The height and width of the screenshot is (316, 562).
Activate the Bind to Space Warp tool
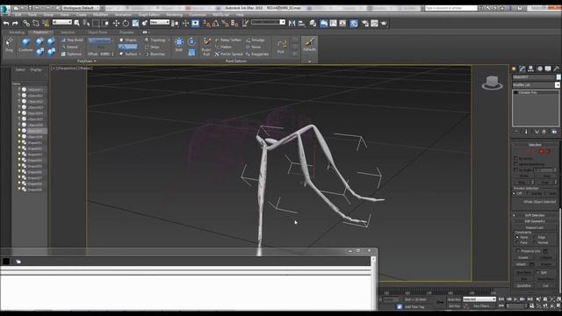(x=46, y=24)
